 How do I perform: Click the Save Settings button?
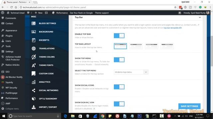pos(189,106)
